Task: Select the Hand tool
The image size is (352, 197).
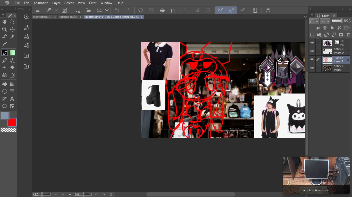Action: (4, 22)
